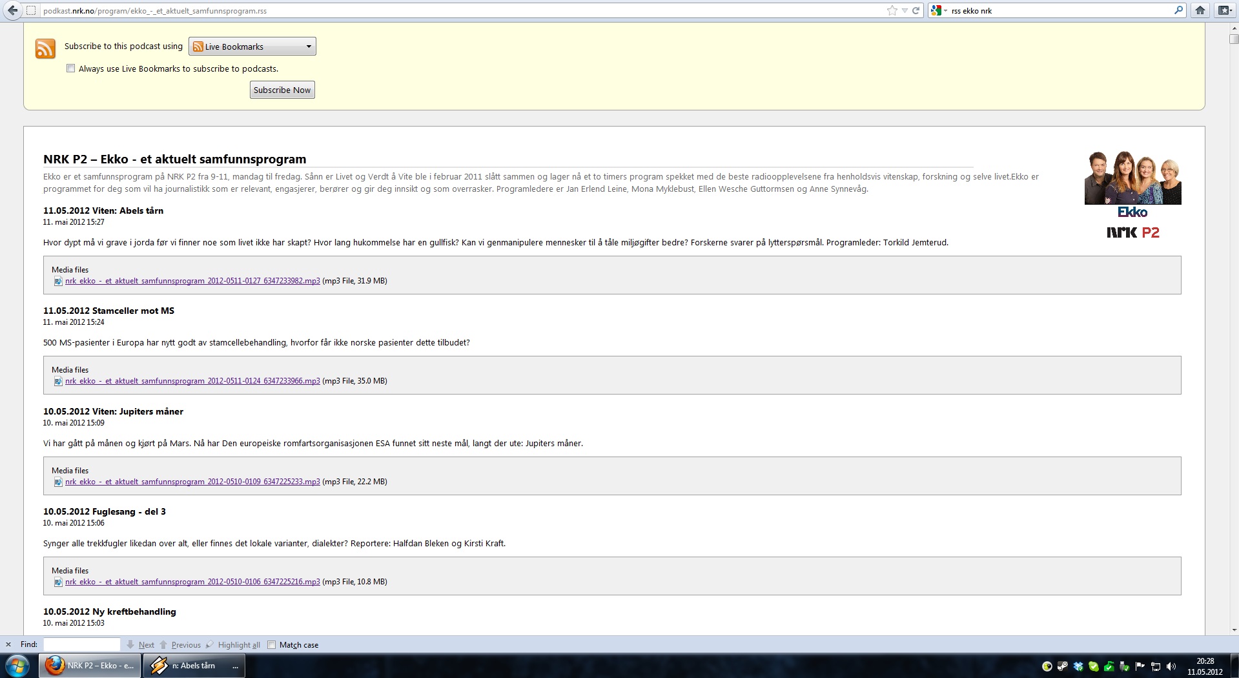
Task: Switch to Firefox NRK P2 taskbar button
Action: 90,666
